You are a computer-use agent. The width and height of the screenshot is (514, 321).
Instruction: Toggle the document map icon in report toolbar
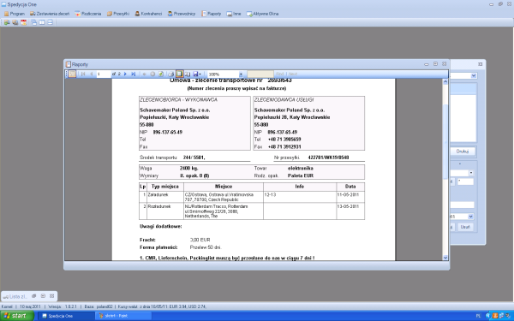coord(72,74)
